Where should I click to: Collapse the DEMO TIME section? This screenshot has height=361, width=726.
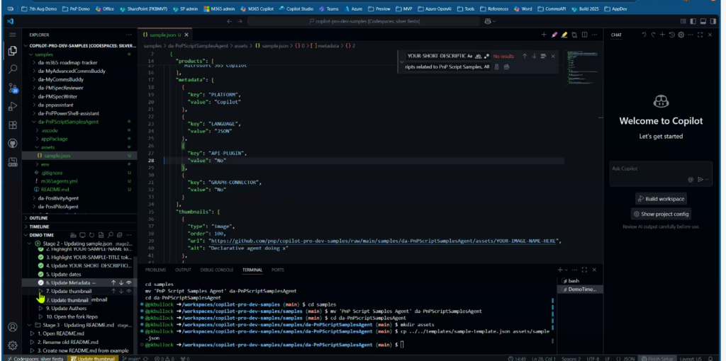26,235
